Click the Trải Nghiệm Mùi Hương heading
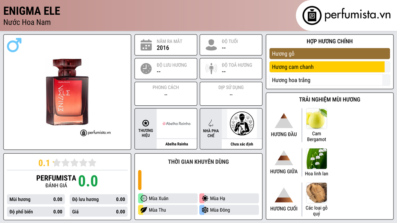Screen dimensions: 397x223 pyautogui.click(x=330, y=99)
